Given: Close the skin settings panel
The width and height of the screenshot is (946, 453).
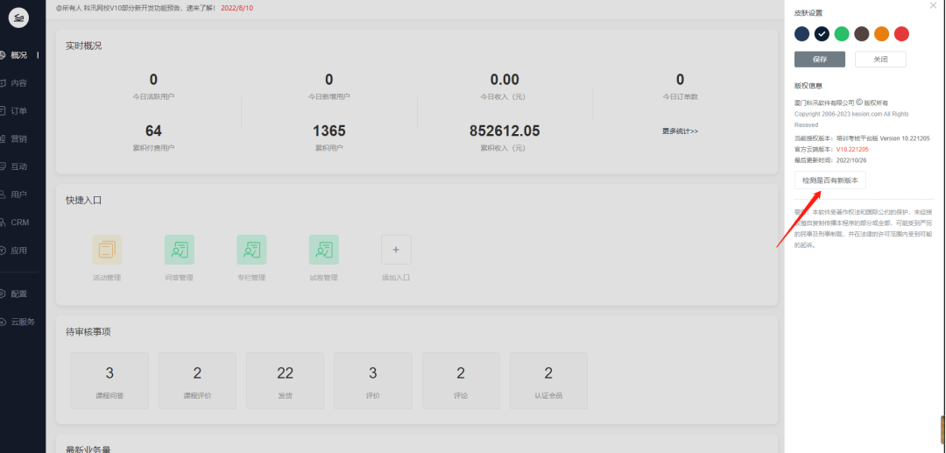Looking at the screenshot, I should (x=934, y=5).
